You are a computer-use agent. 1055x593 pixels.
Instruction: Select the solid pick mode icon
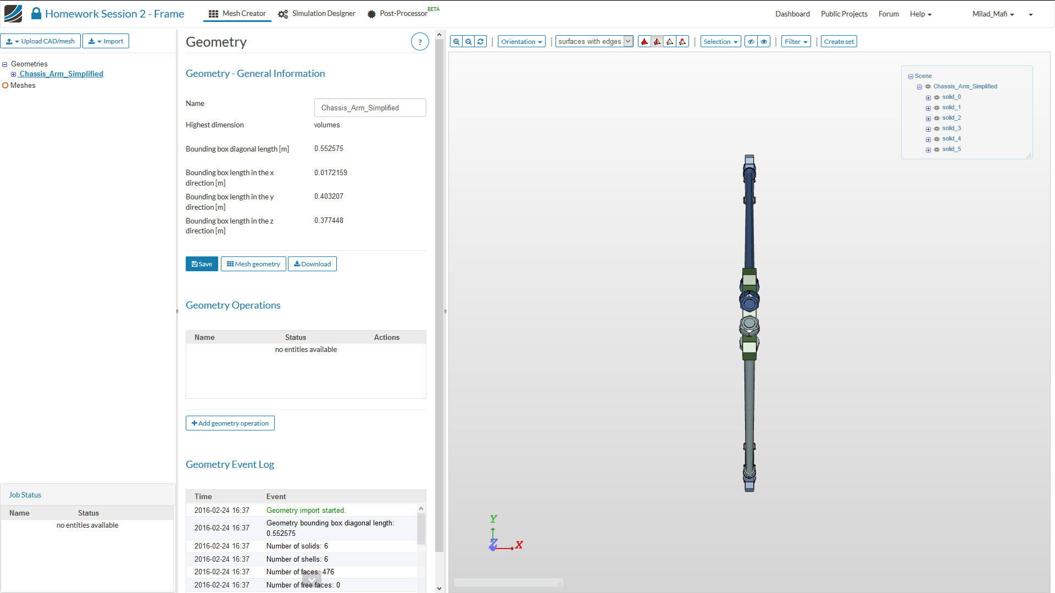click(645, 42)
